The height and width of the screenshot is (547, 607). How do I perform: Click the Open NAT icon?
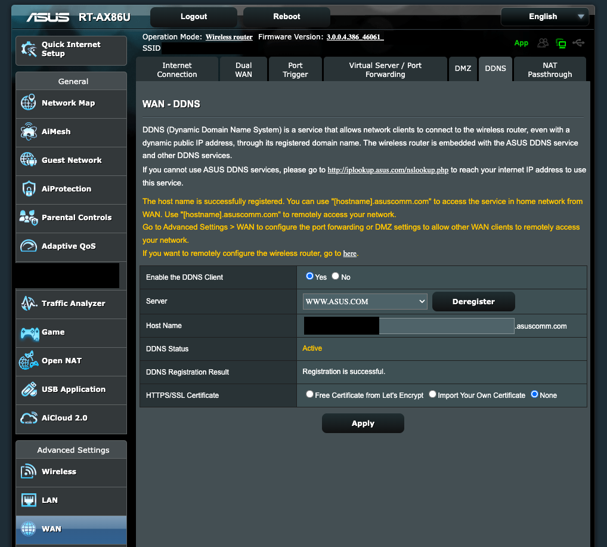pos(29,360)
